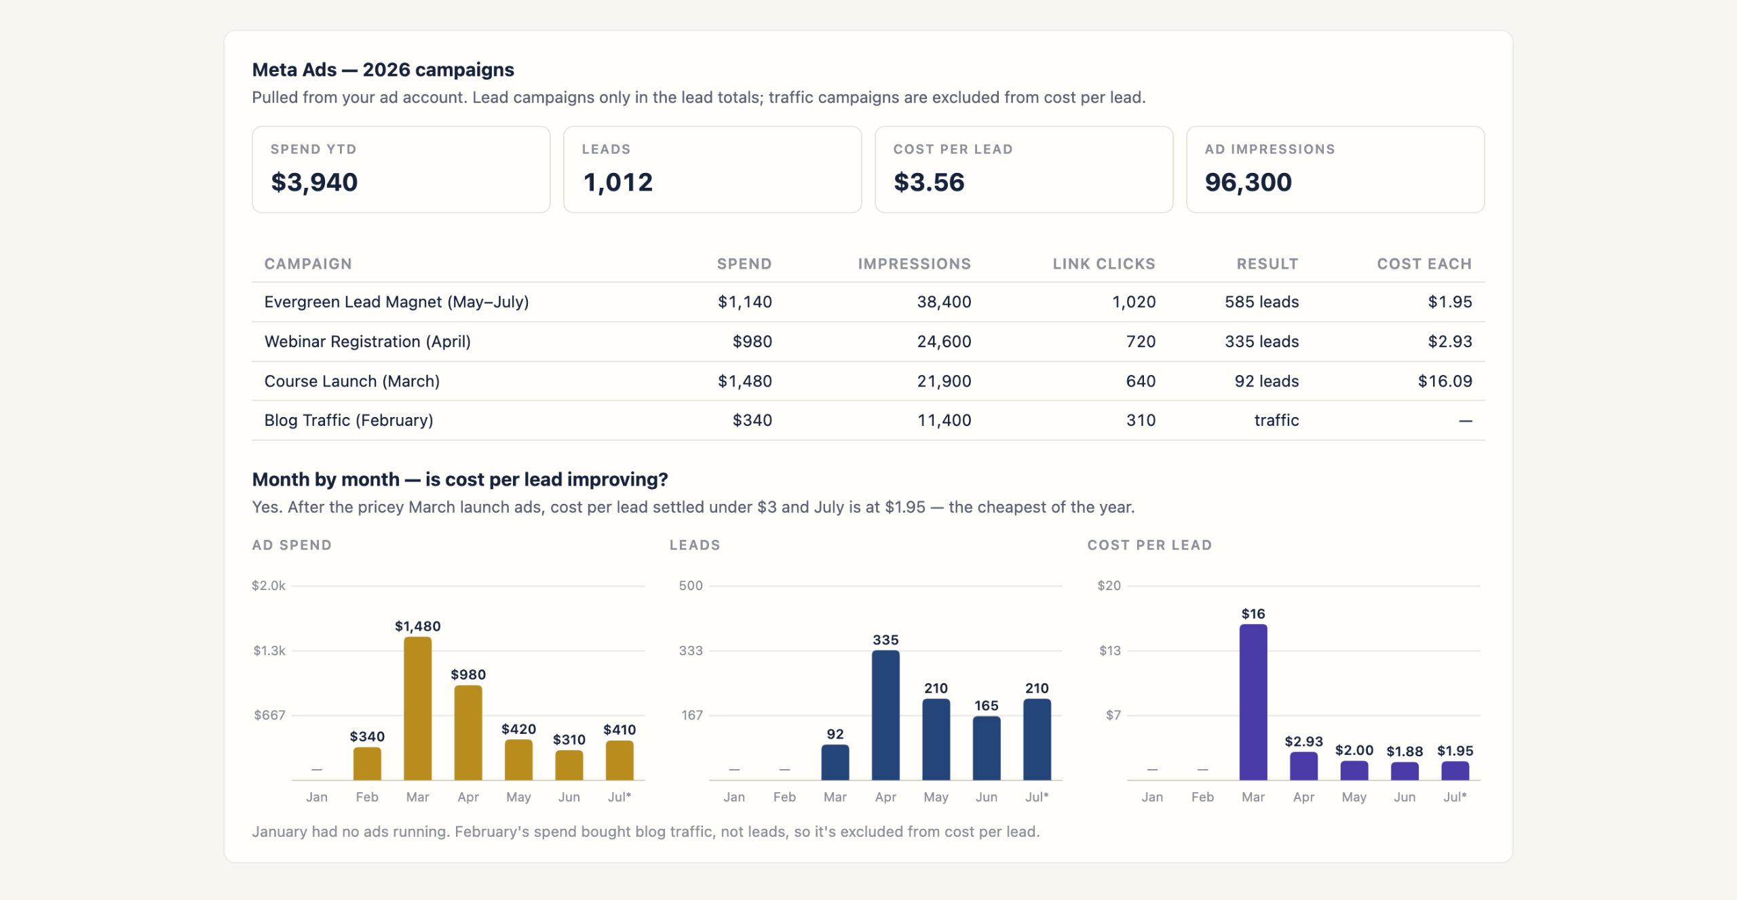Click the June $310 bar in Ad Spend
The width and height of the screenshot is (1737, 900).
569,765
